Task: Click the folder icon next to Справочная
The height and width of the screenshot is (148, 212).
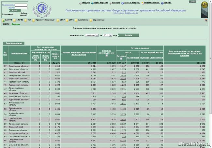Action: click(91, 20)
